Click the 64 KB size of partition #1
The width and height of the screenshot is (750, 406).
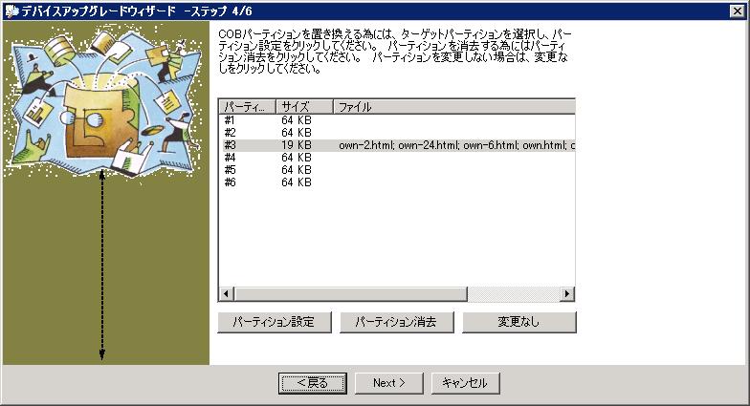click(297, 120)
